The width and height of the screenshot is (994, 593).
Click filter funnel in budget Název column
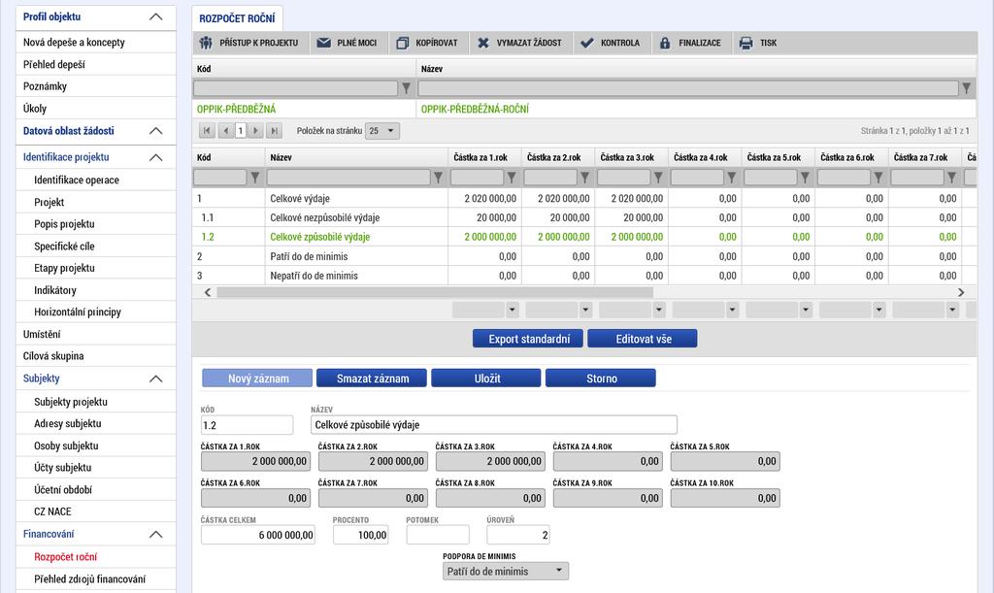(438, 178)
